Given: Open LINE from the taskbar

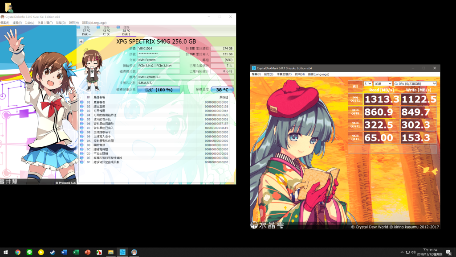Looking at the screenshot, I should coord(29,253).
